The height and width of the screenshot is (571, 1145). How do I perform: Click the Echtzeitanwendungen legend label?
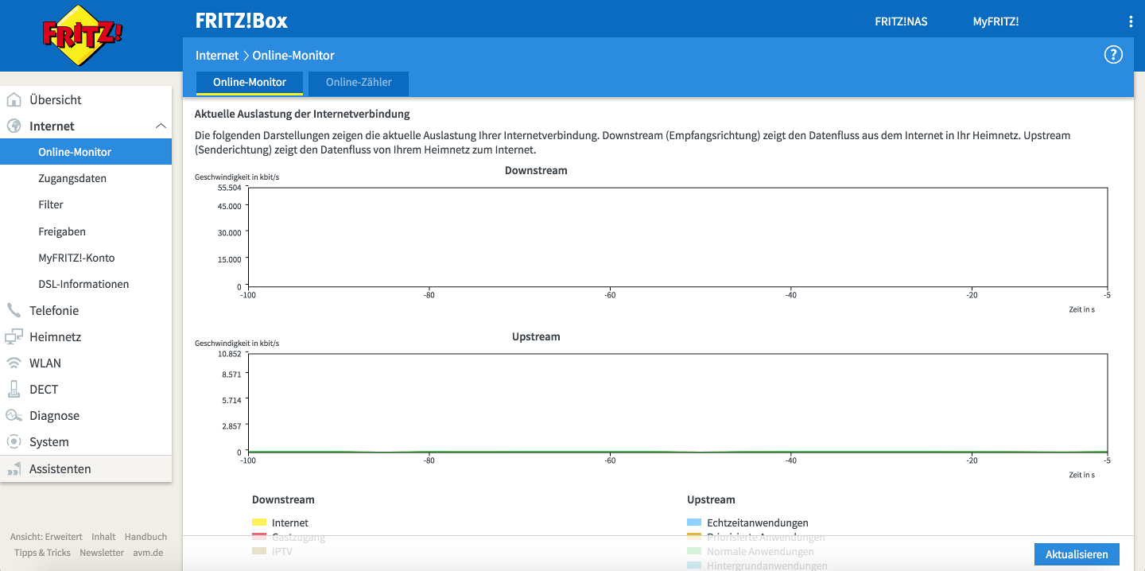pos(758,522)
